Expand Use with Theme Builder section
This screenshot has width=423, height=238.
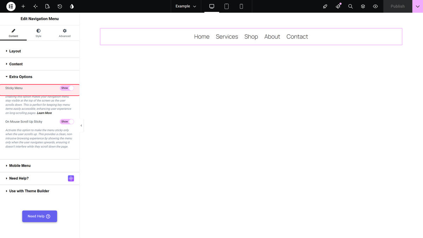40,191
